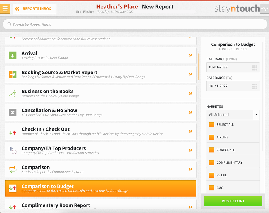The image size is (269, 213).
Task: Open the Market(s) All Selected dropdown
Action: [x=233, y=115]
